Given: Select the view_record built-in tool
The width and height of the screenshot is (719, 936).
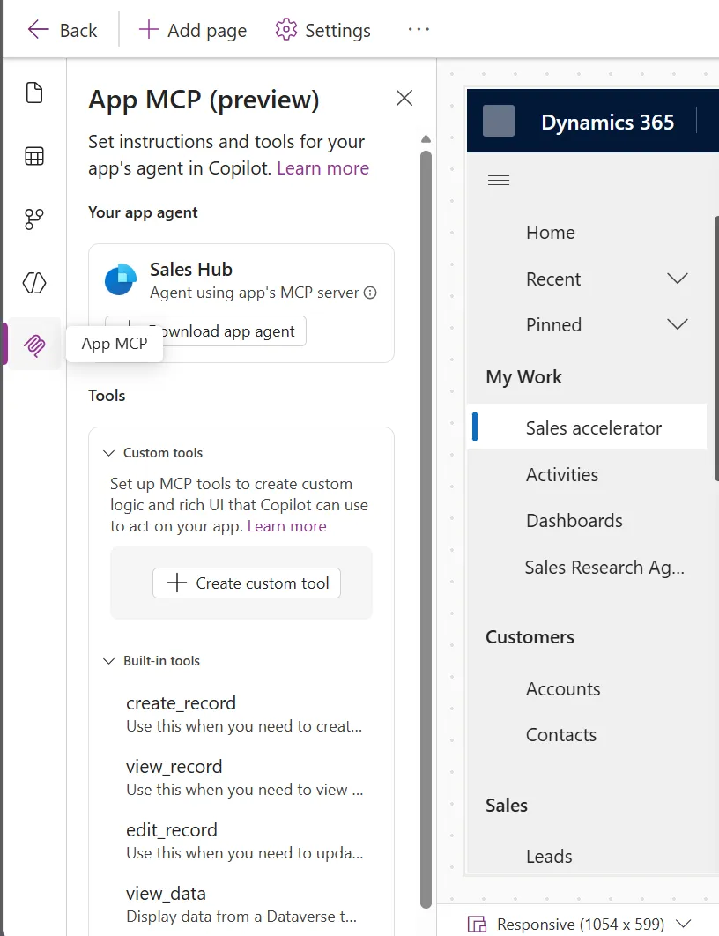Looking at the screenshot, I should point(244,777).
